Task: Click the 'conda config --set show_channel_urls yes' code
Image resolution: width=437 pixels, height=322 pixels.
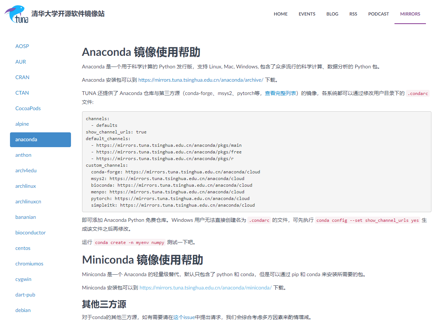Action: (x=367, y=220)
